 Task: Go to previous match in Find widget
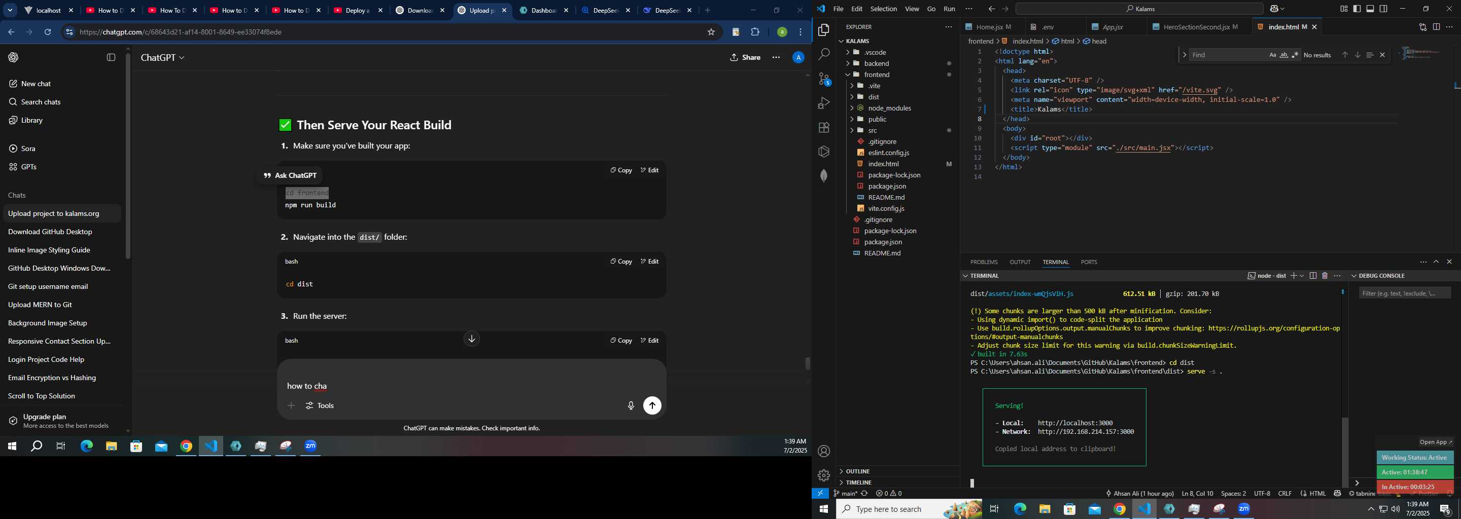pos(1345,55)
